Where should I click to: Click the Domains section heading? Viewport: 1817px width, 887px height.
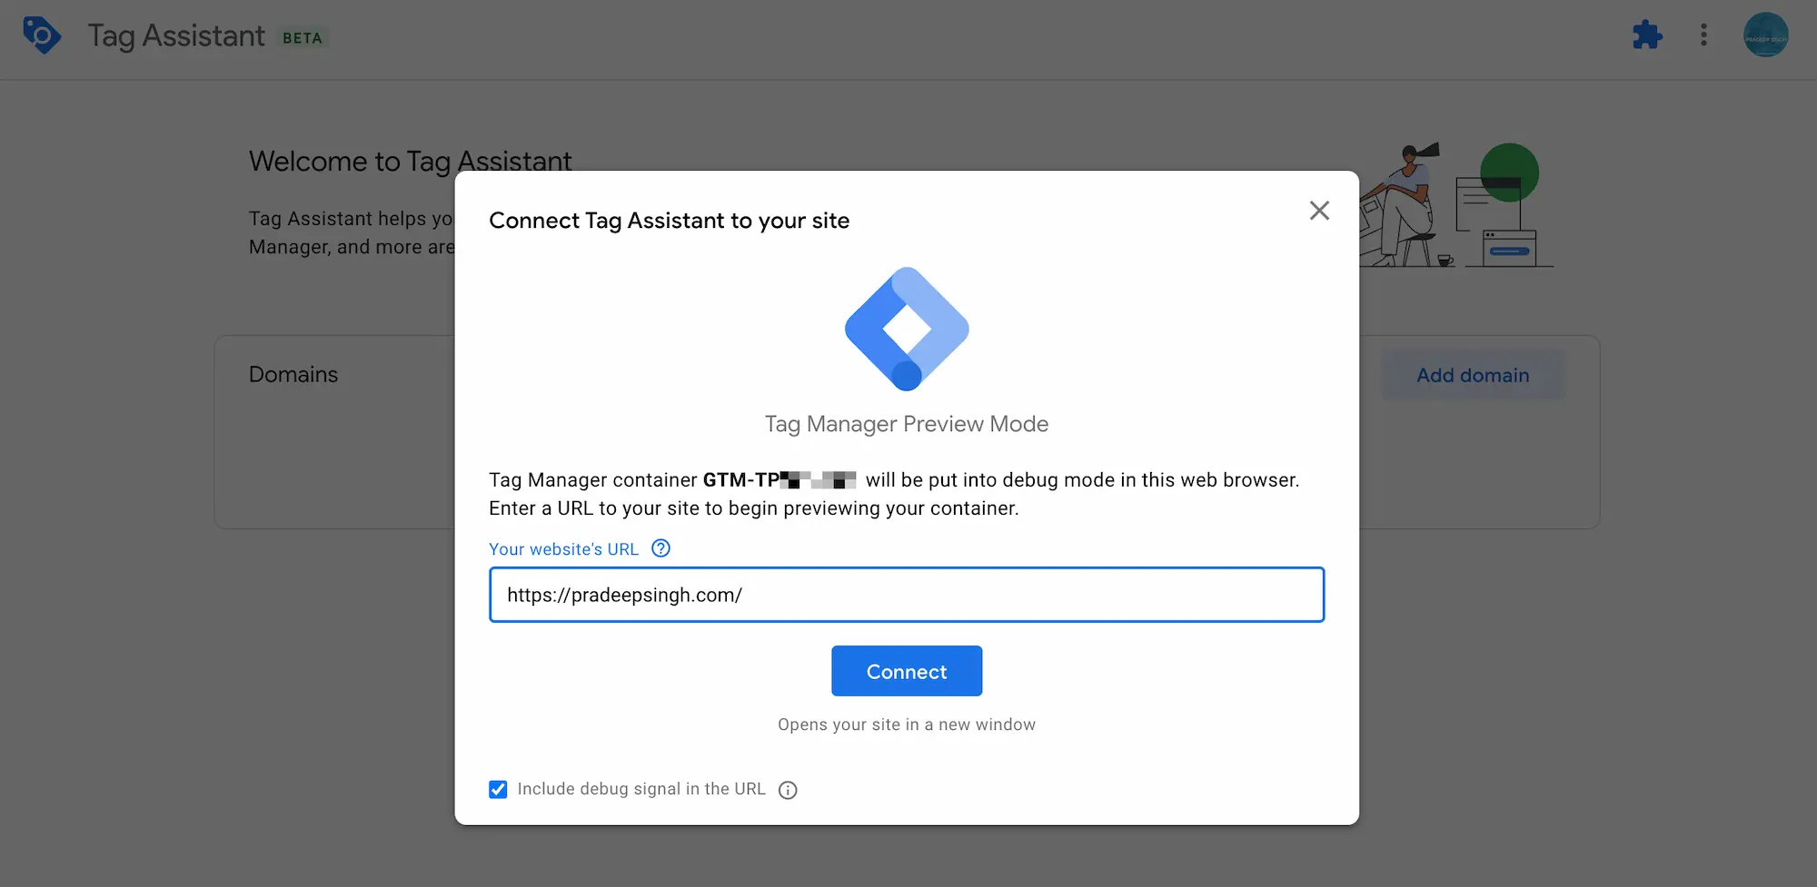[x=293, y=373]
